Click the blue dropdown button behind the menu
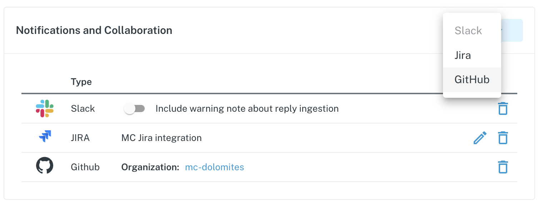The image size is (543, 207). coord(512,30)
